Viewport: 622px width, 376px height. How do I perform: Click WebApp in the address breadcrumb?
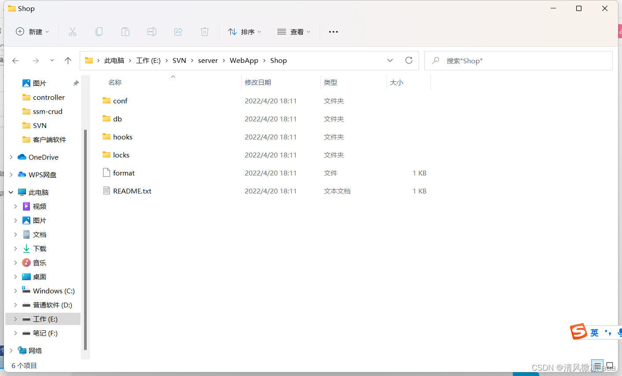pos(244,61)
